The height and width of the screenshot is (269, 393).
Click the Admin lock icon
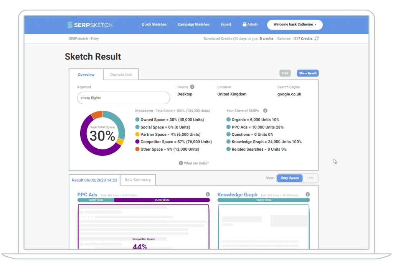(244, 24)
